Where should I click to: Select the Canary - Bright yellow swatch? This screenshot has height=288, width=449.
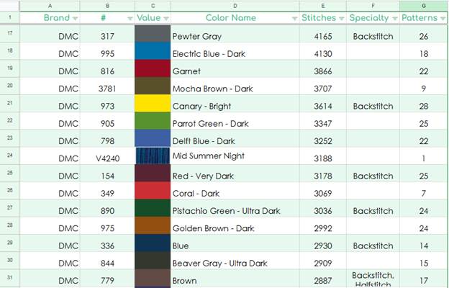coord(153,106)
